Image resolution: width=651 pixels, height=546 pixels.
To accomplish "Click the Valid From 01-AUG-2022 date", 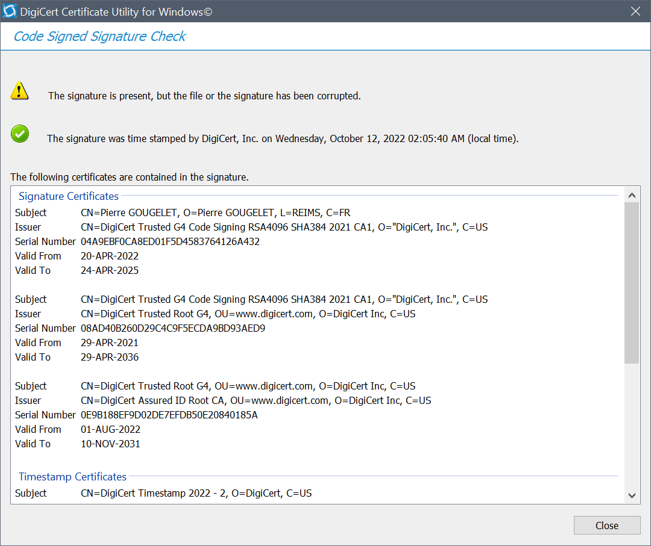I will click(110, 429).
